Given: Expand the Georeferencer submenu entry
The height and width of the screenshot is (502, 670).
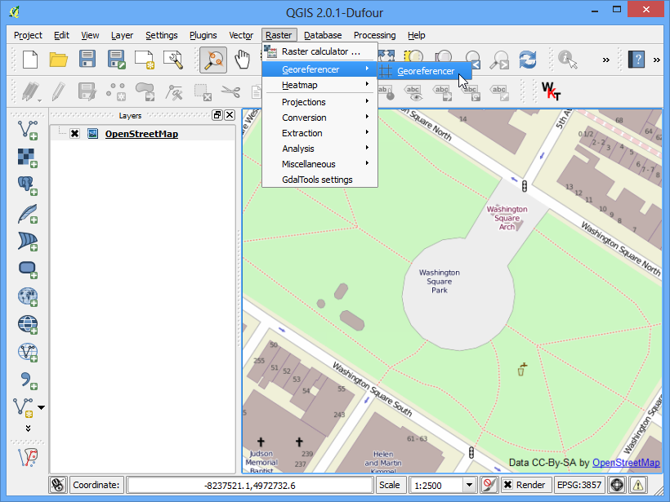Looking at the screenshot, I should pos(319,69).
